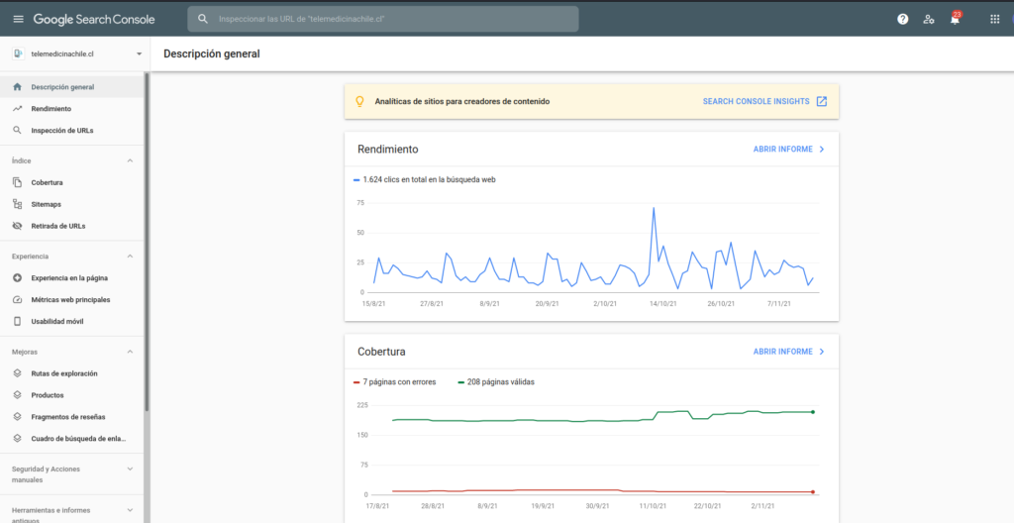Screen dimensions: 1014x523
Task: Click the layers icon beside Productos
Action: click(x=18, y=395)
